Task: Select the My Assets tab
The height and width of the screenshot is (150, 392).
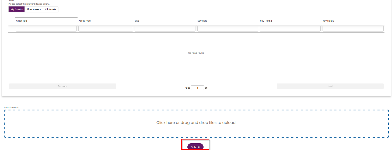Action: click(x=17, y=9)
